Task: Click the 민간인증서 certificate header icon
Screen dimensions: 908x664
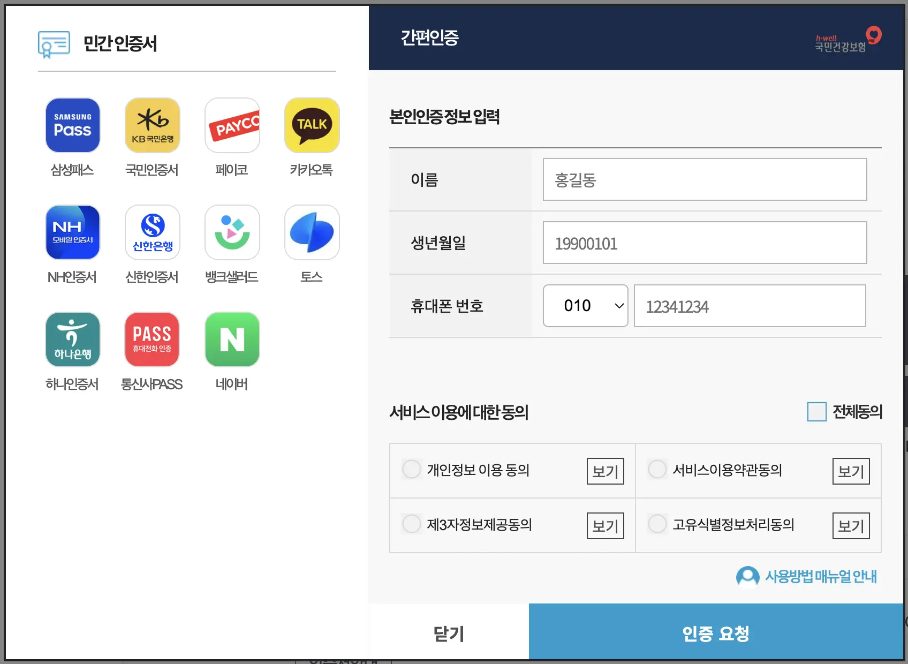Action: pos(54,44)
